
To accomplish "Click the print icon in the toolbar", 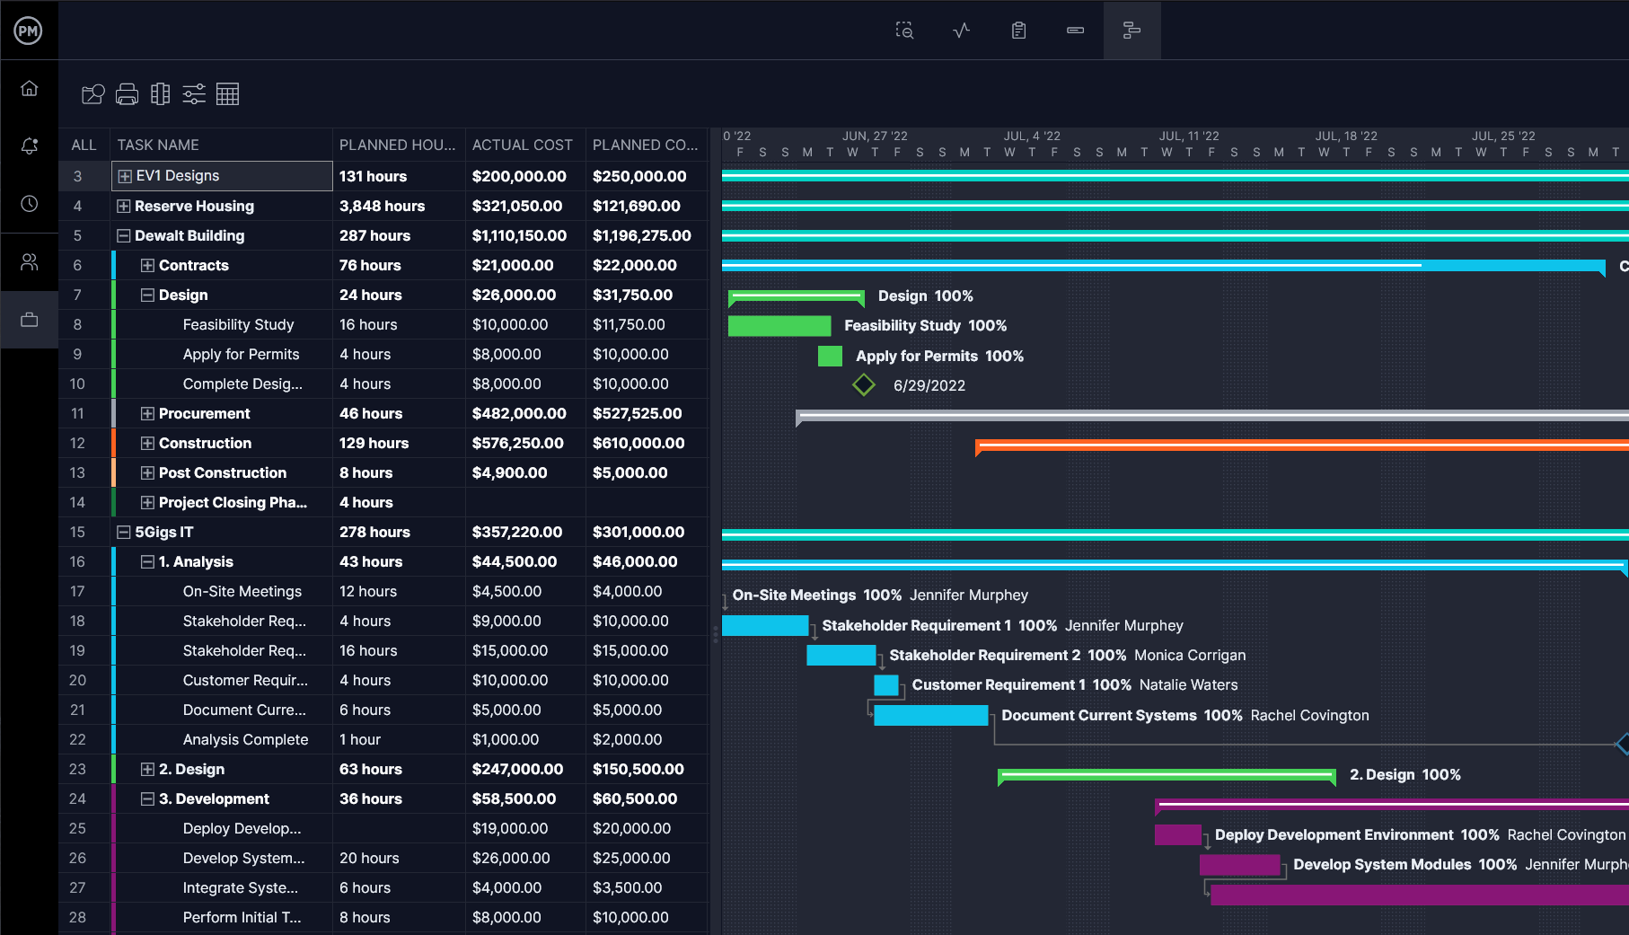I will pyautogui.click(x=127, y=94).
